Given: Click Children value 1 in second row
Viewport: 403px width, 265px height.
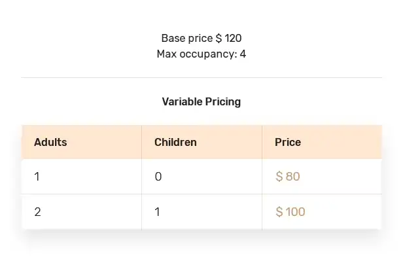Looking at the screenshot, I should coord(158,212).
